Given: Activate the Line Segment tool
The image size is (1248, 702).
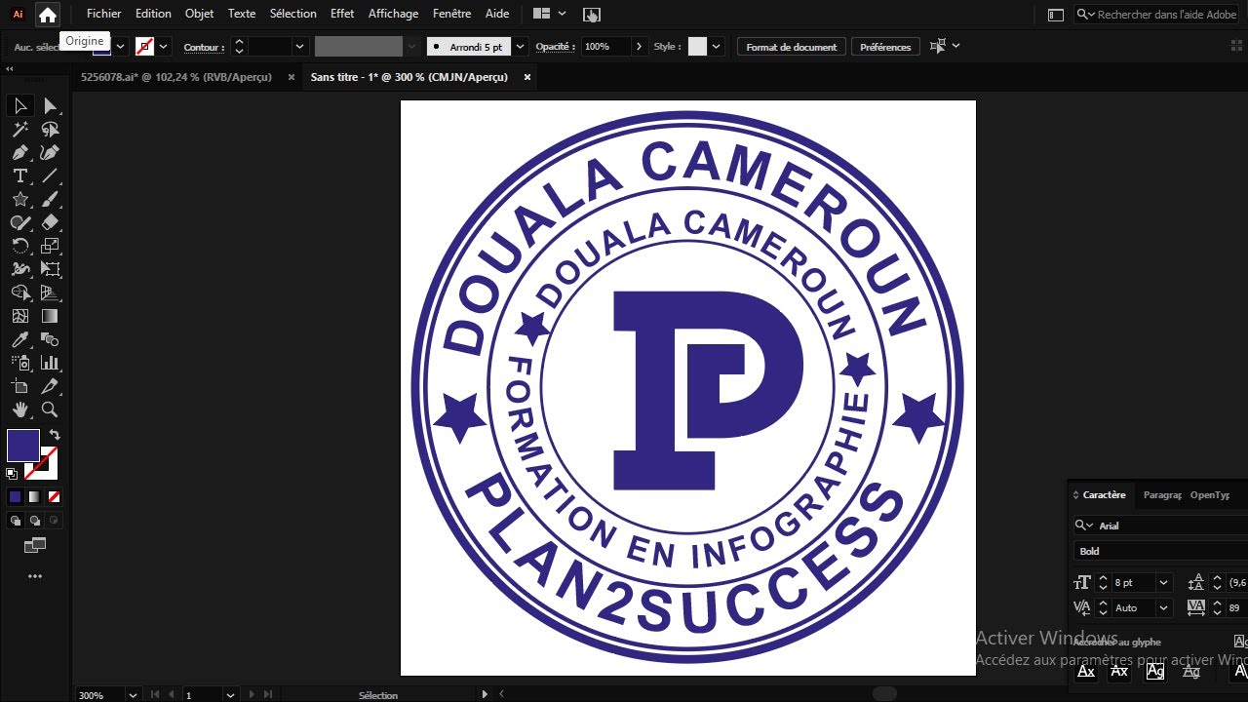Looking at the screenshot, I should pos(51,175).
